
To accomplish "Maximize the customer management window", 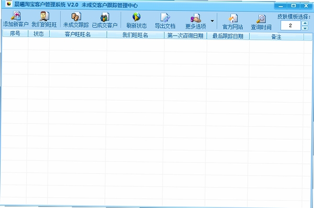I will point(294,6).
